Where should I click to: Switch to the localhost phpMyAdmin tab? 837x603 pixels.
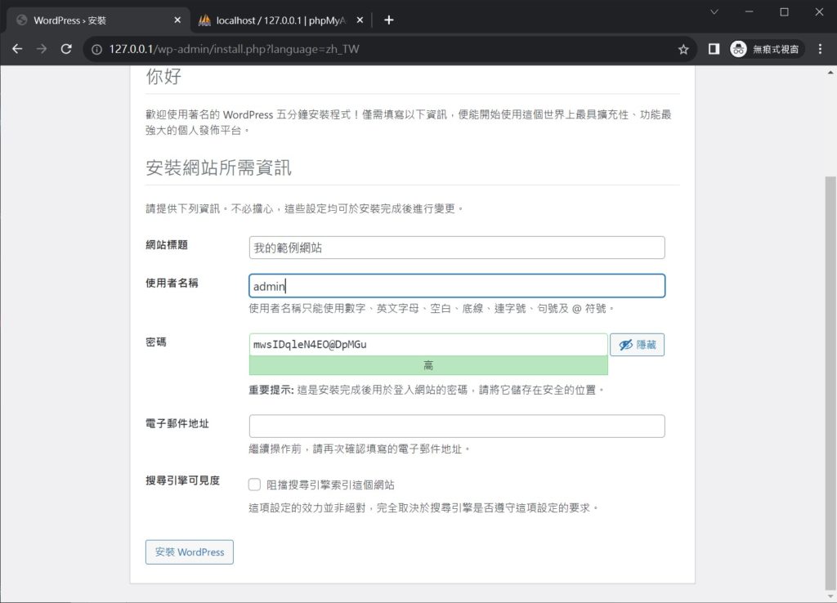tap(281, 20)
